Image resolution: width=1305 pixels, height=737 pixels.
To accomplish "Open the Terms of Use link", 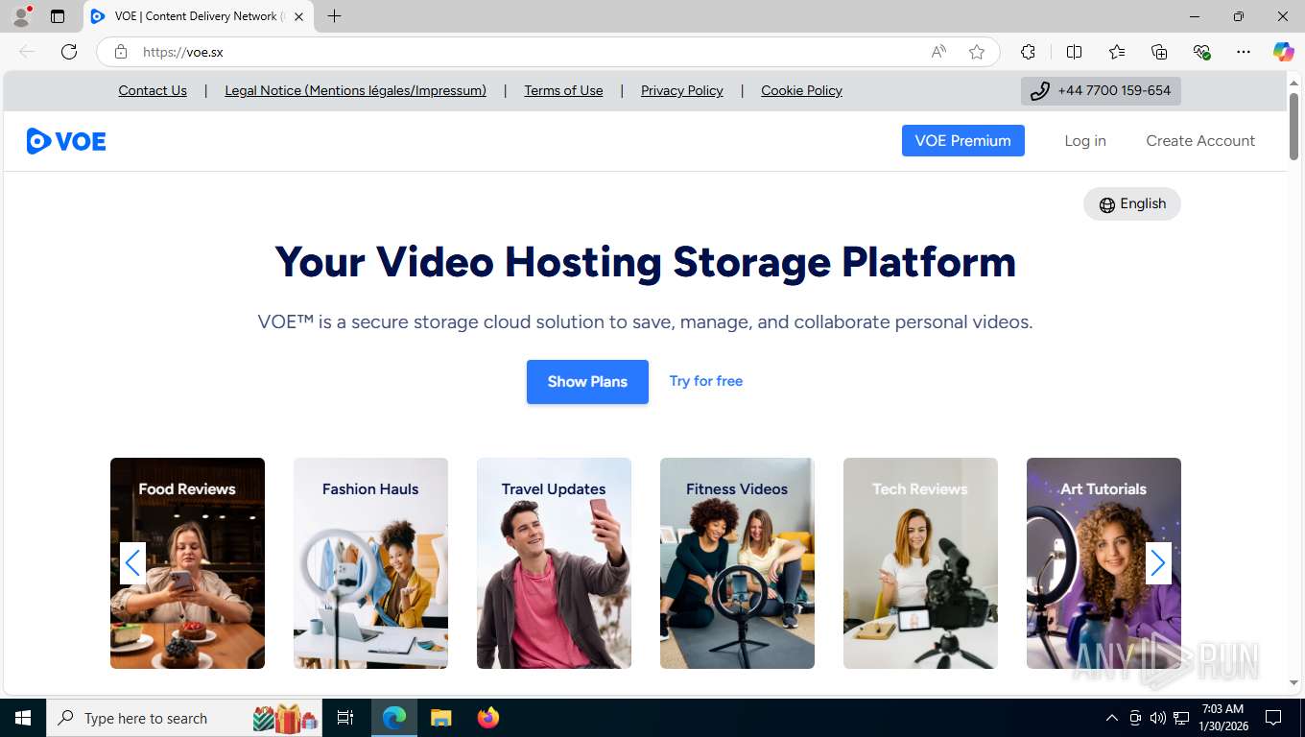I will pos(563,90).
